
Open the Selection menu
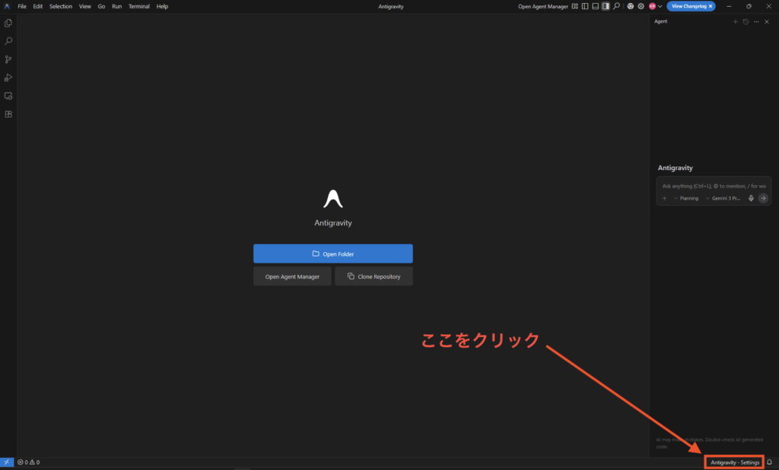[x=61, y=6]
